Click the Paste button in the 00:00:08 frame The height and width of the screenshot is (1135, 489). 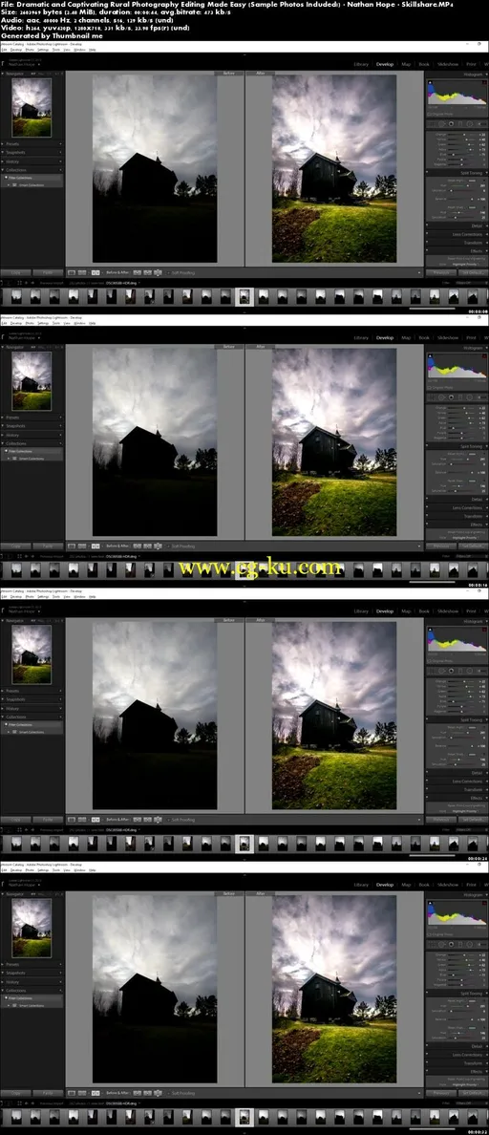click(47, 272)
